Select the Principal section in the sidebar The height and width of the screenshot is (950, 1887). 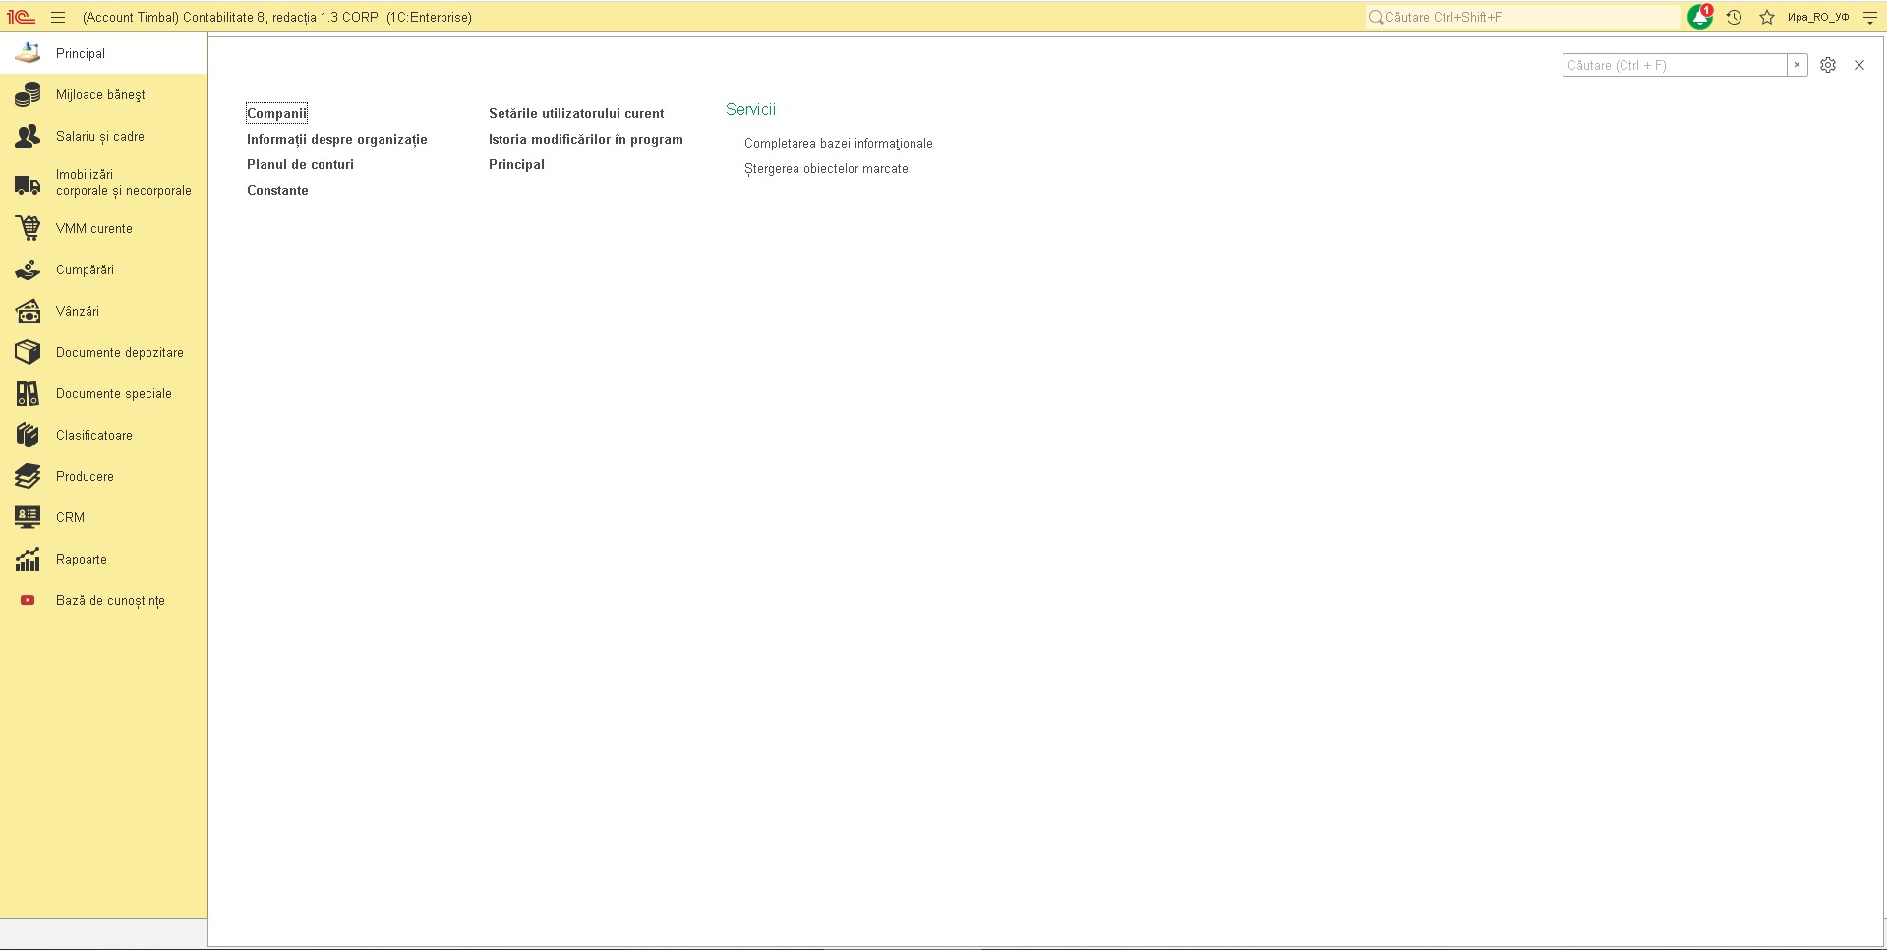click(x=103, y=53)
